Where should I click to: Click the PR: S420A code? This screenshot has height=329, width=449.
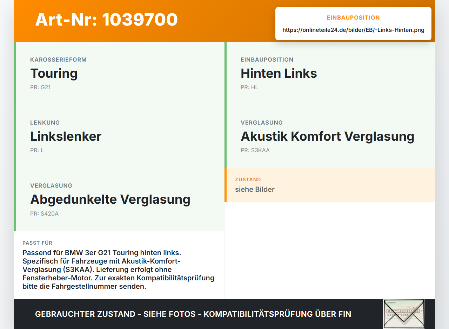(x=44, y=213)
